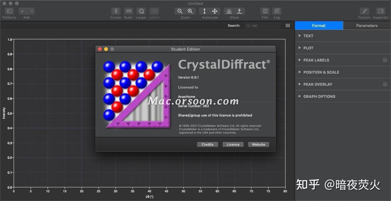The image size is (391, 201).
Task: Click the Licensed to label
Action: click(188, 87)
